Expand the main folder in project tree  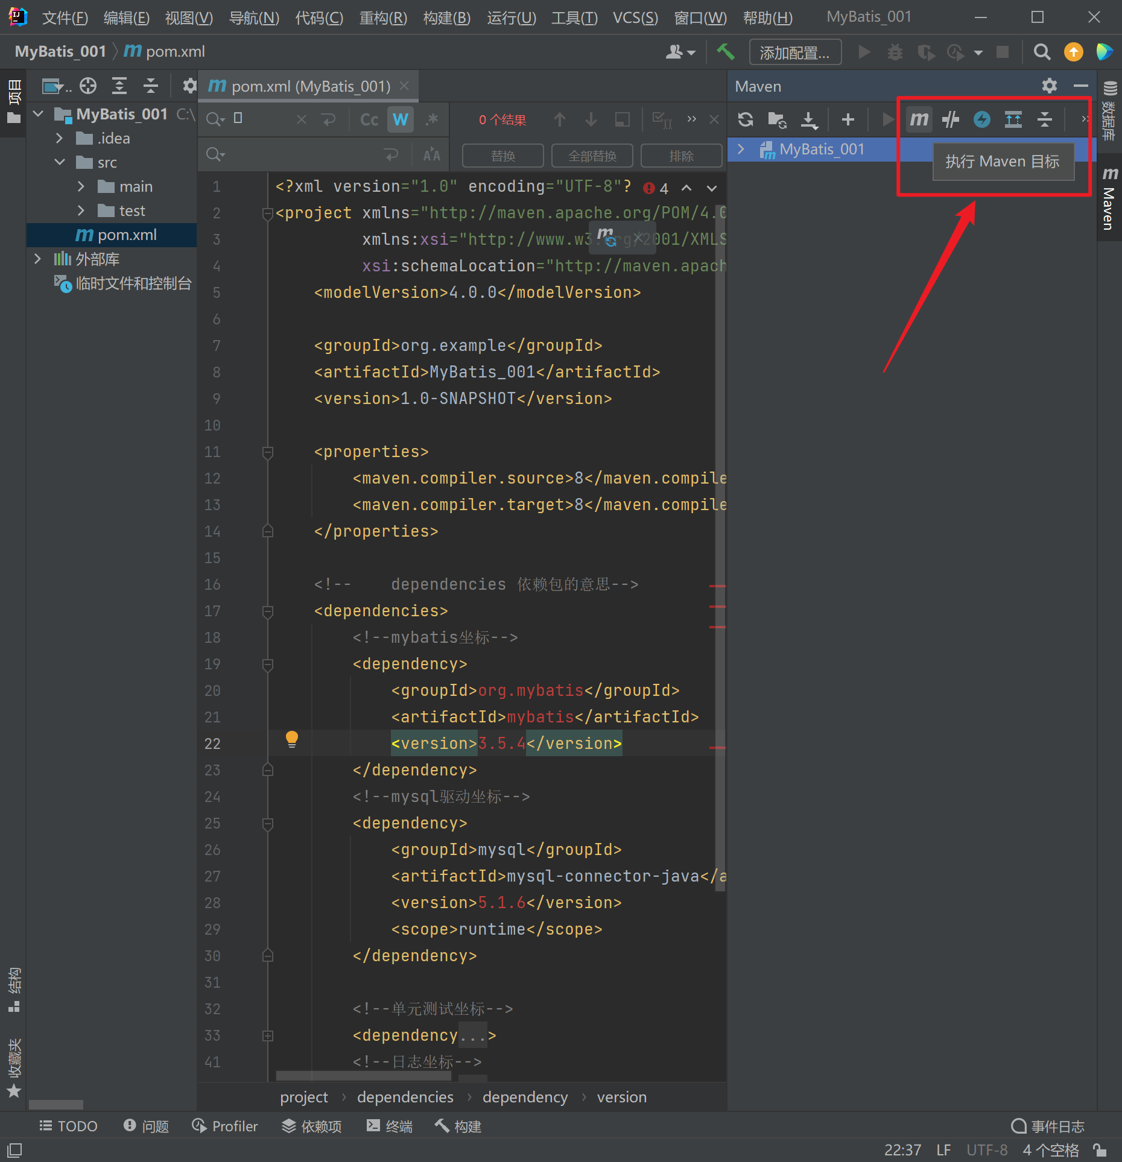81,186
